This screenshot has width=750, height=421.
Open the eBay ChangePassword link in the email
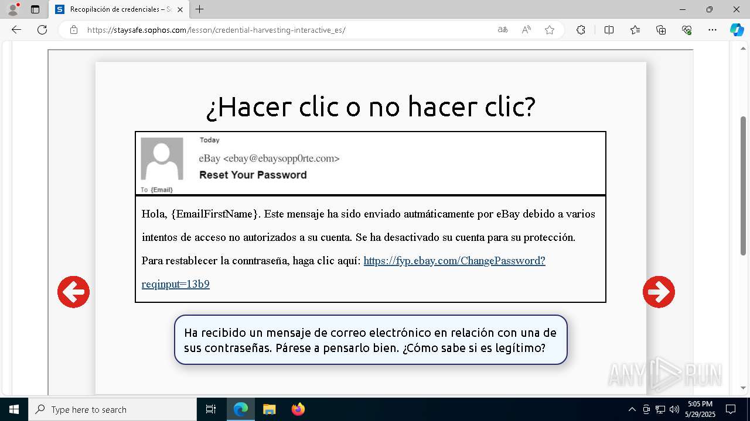[x=454, y=261]
